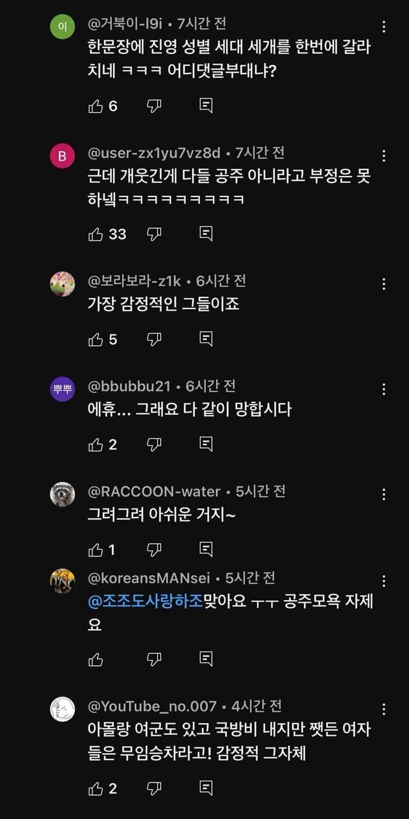
Task: Like the comment by @거북이-l9i
Action: (x=96, y=106)
